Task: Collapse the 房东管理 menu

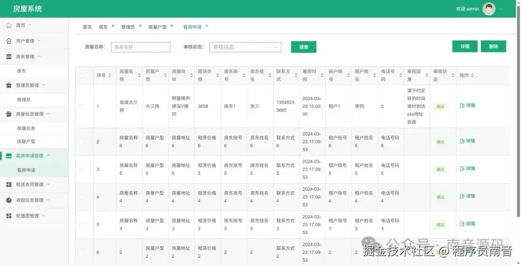Action: (x=39, y=56)
